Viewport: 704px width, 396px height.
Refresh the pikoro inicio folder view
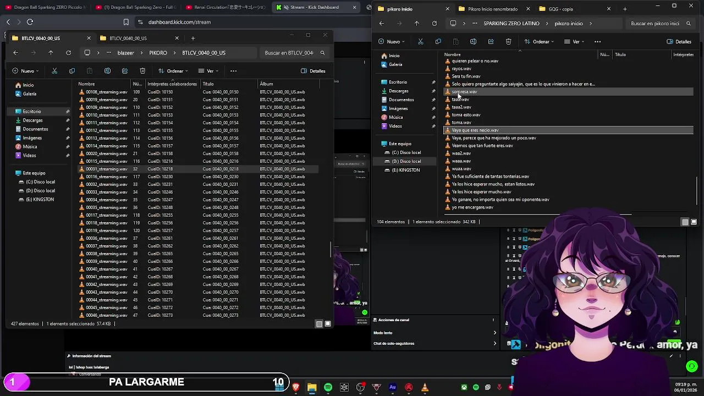[x=435, y=24]
